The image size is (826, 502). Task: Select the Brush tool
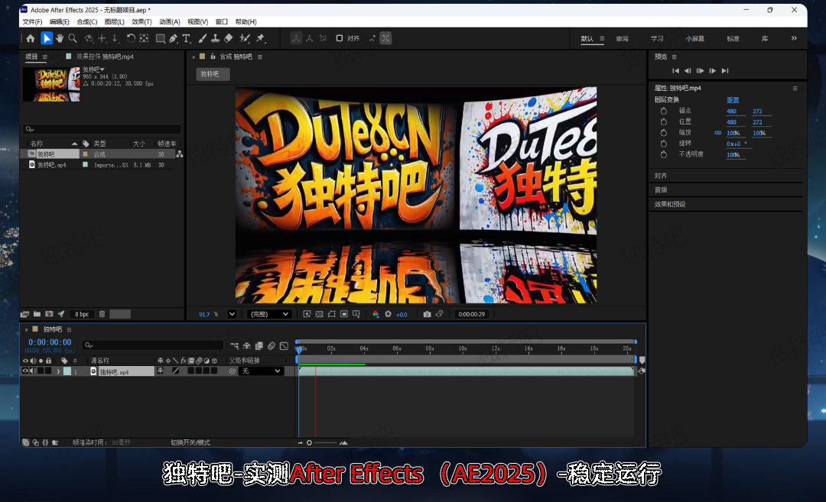pos(202,38)
